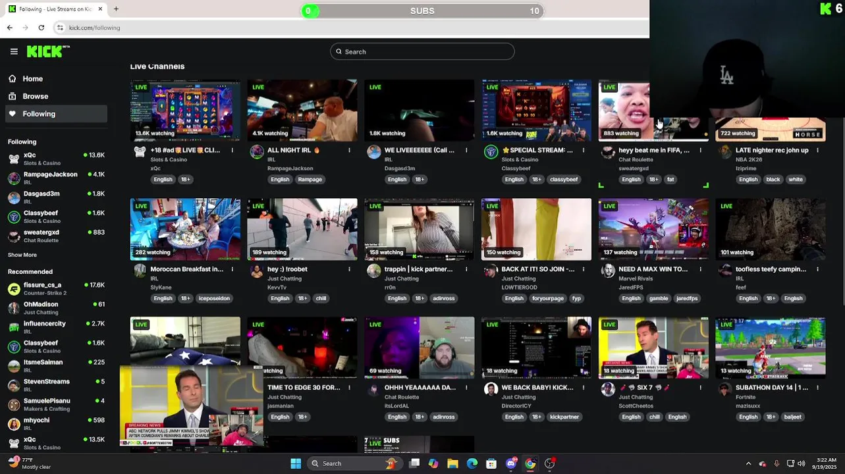Select Following in sidebar
Screen dimensions: 845x474
(56, 114)
